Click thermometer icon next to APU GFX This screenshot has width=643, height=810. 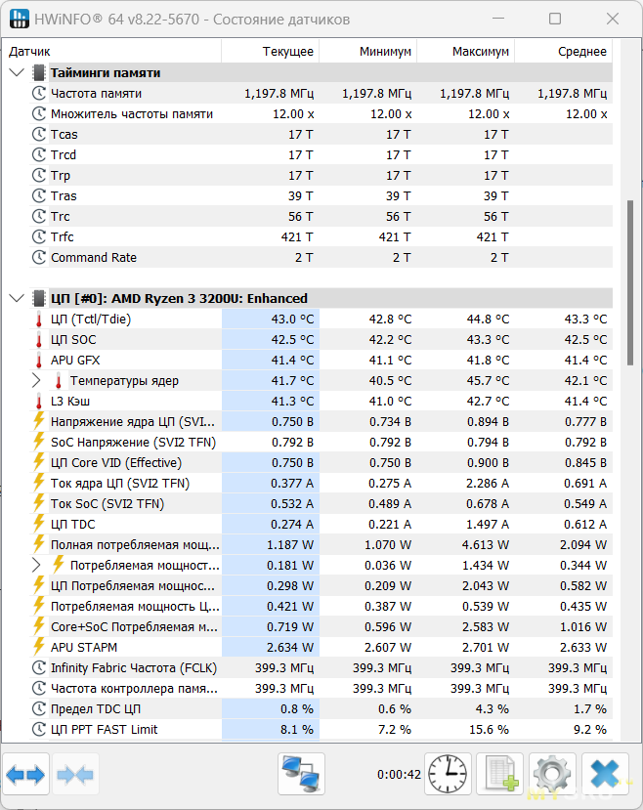tap(39, 361)
